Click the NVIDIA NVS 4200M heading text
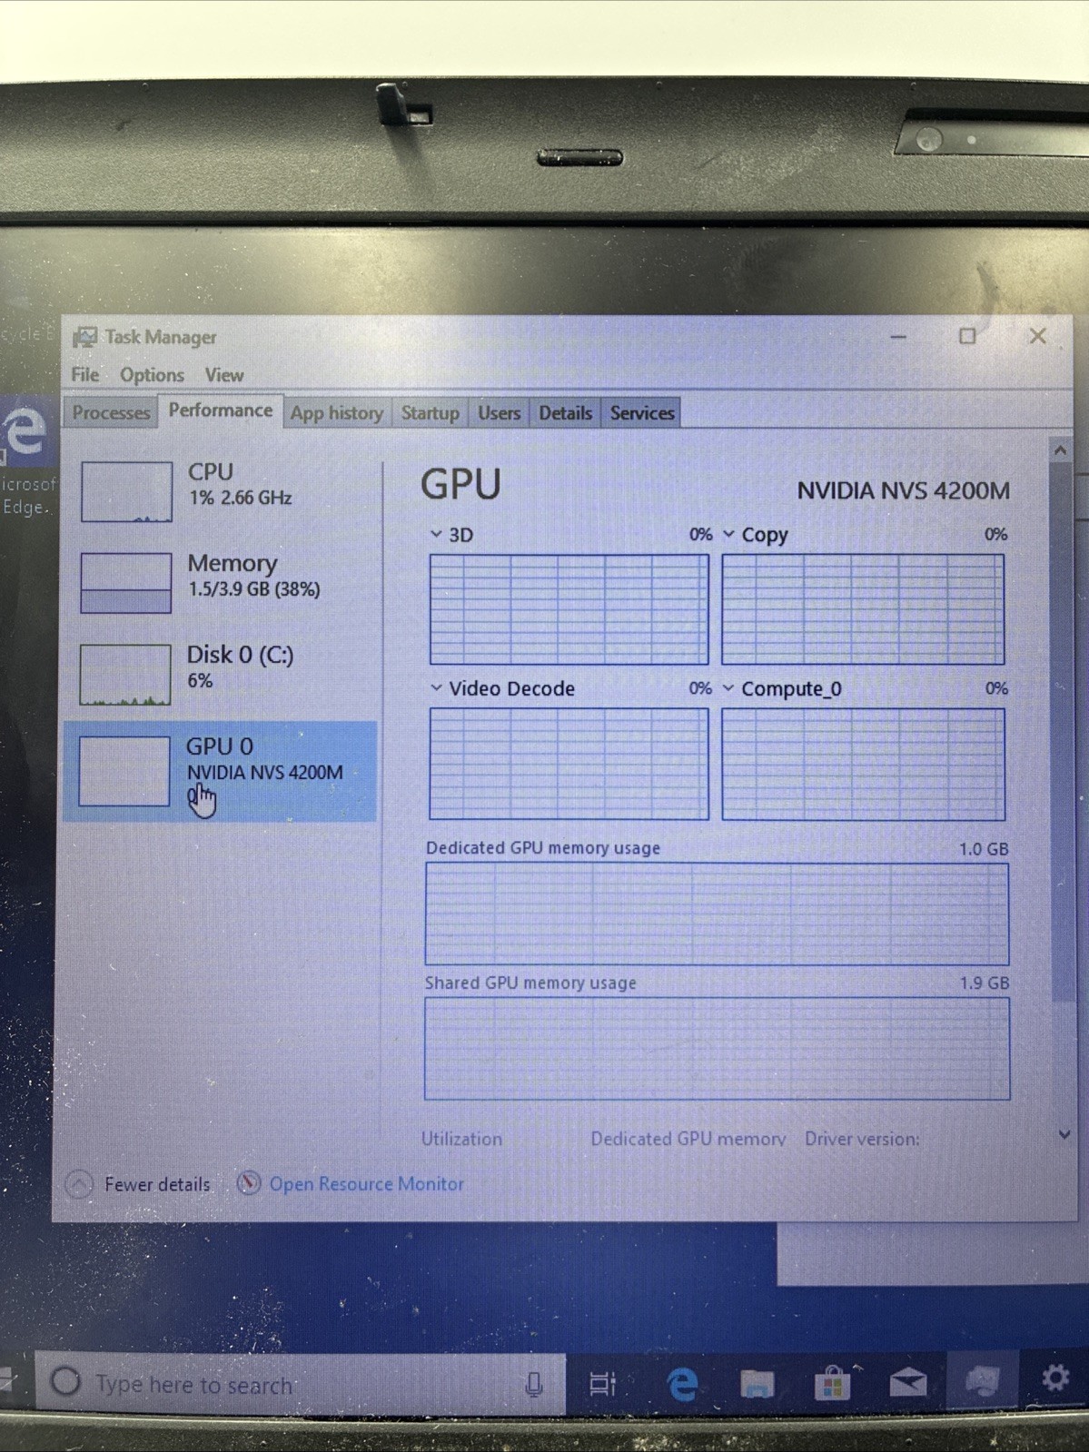This screenshot has width=1089, height=1452. [903, 490]
